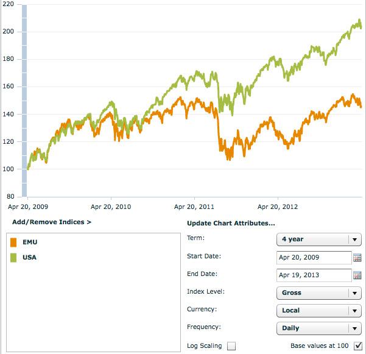The width and height of the screenshot is (366, 354).
Task: Click the green USA color swatch
Action: coord(14,258)
